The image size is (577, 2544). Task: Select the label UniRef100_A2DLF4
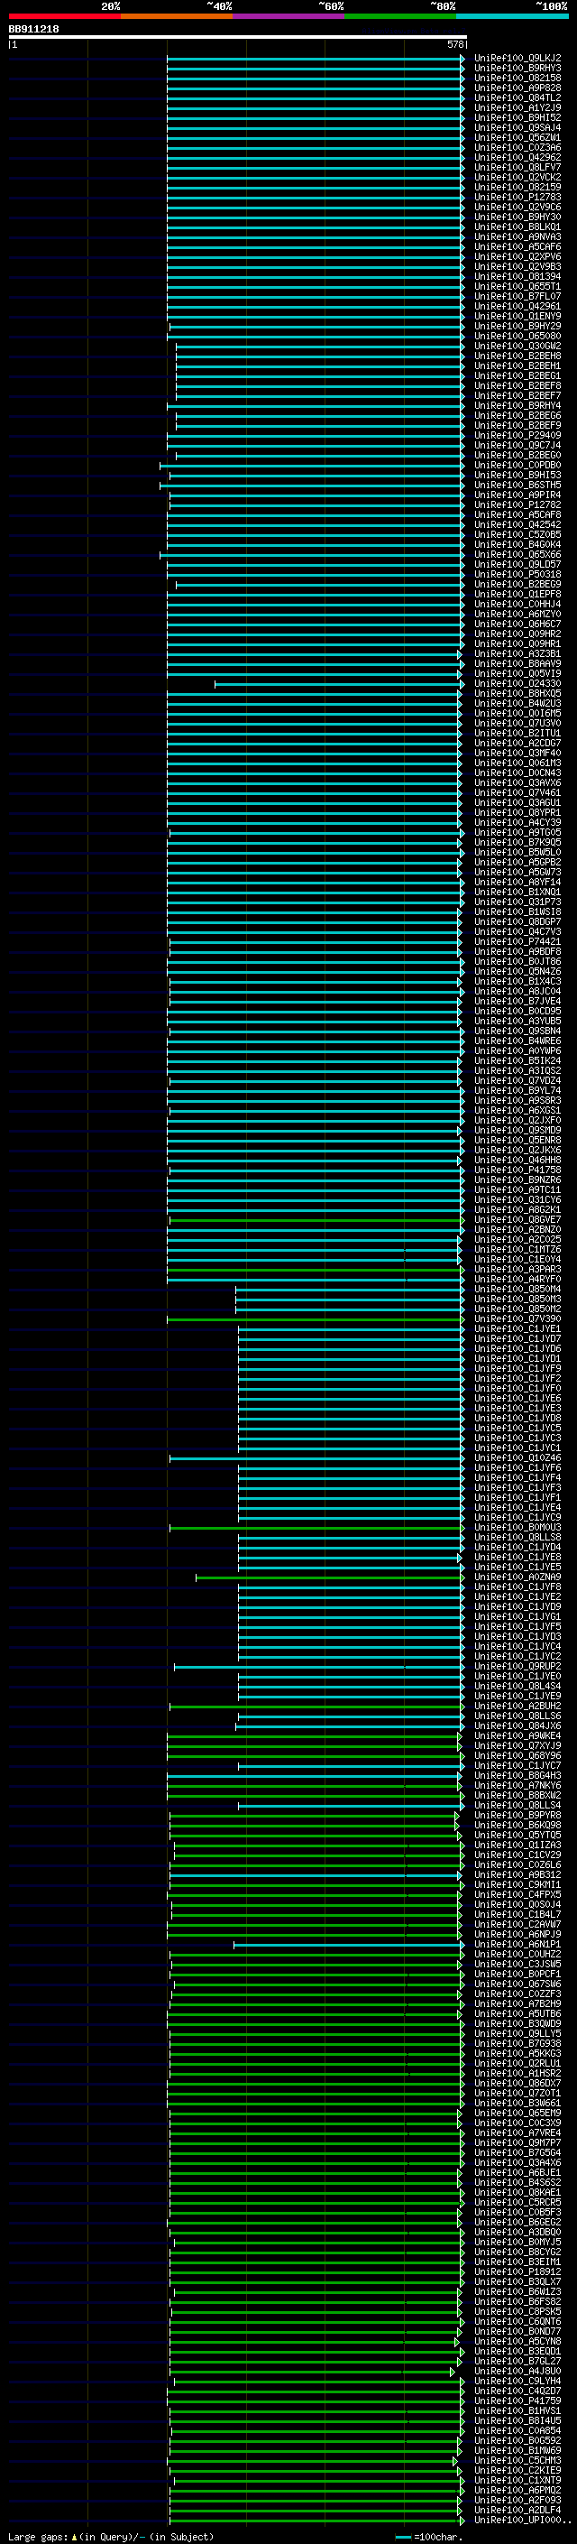coord(517,2512)
